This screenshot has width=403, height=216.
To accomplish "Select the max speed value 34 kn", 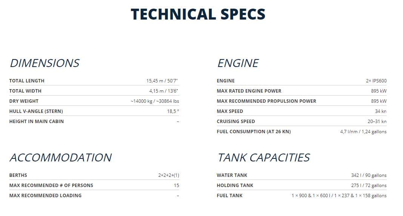I will point(381,111).
